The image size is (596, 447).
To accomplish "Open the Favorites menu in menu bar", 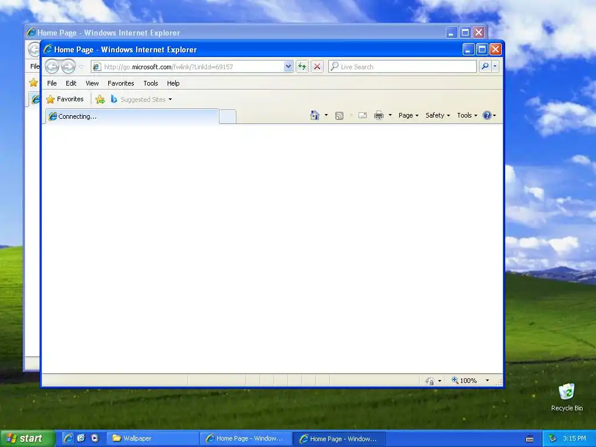I will pyautogui.click(x=121, y=83).
